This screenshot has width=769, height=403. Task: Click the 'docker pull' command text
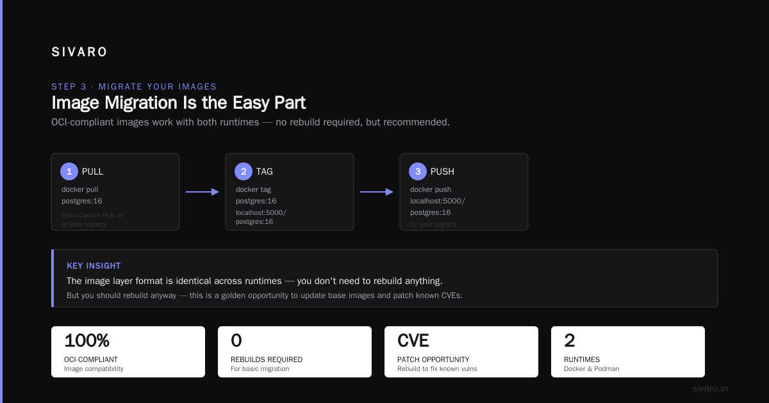[x=80, y=189]
